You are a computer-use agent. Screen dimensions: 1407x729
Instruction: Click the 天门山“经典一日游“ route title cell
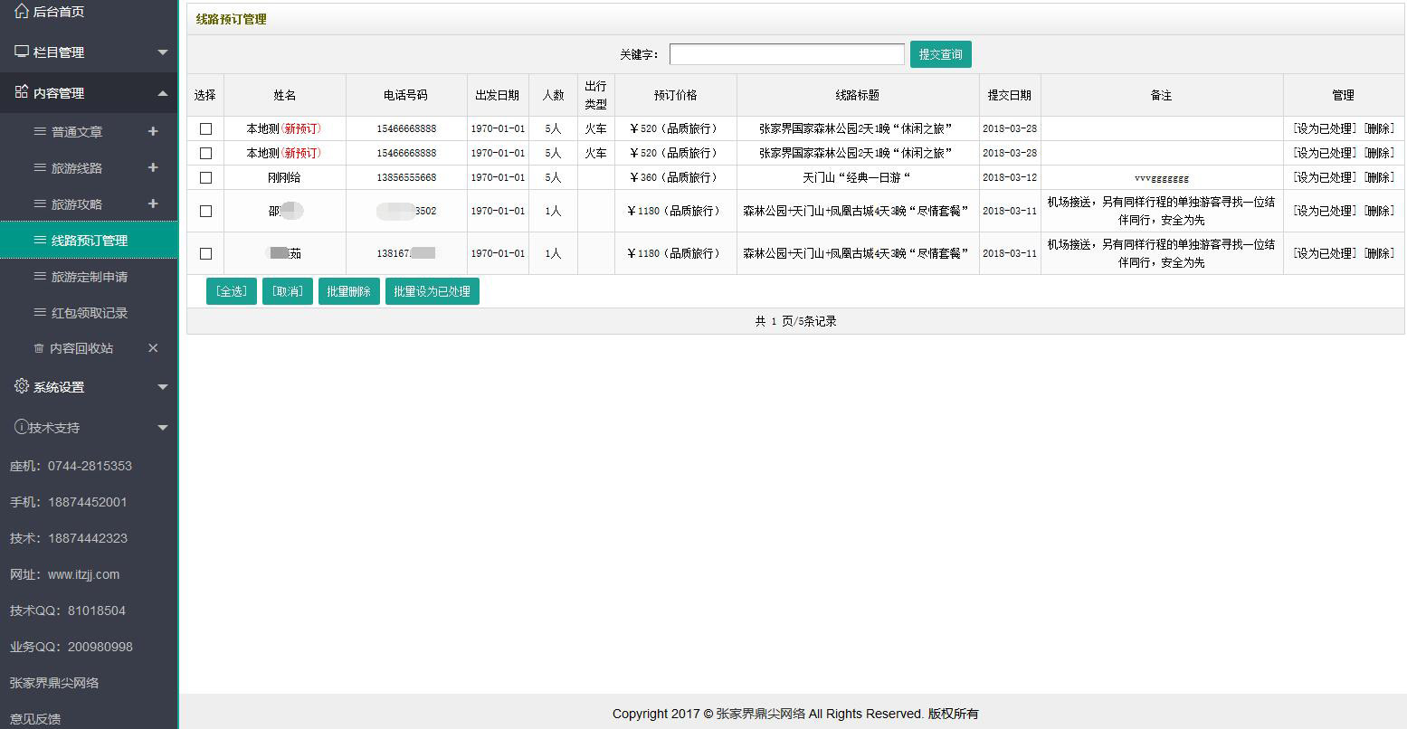click(858, 177)
